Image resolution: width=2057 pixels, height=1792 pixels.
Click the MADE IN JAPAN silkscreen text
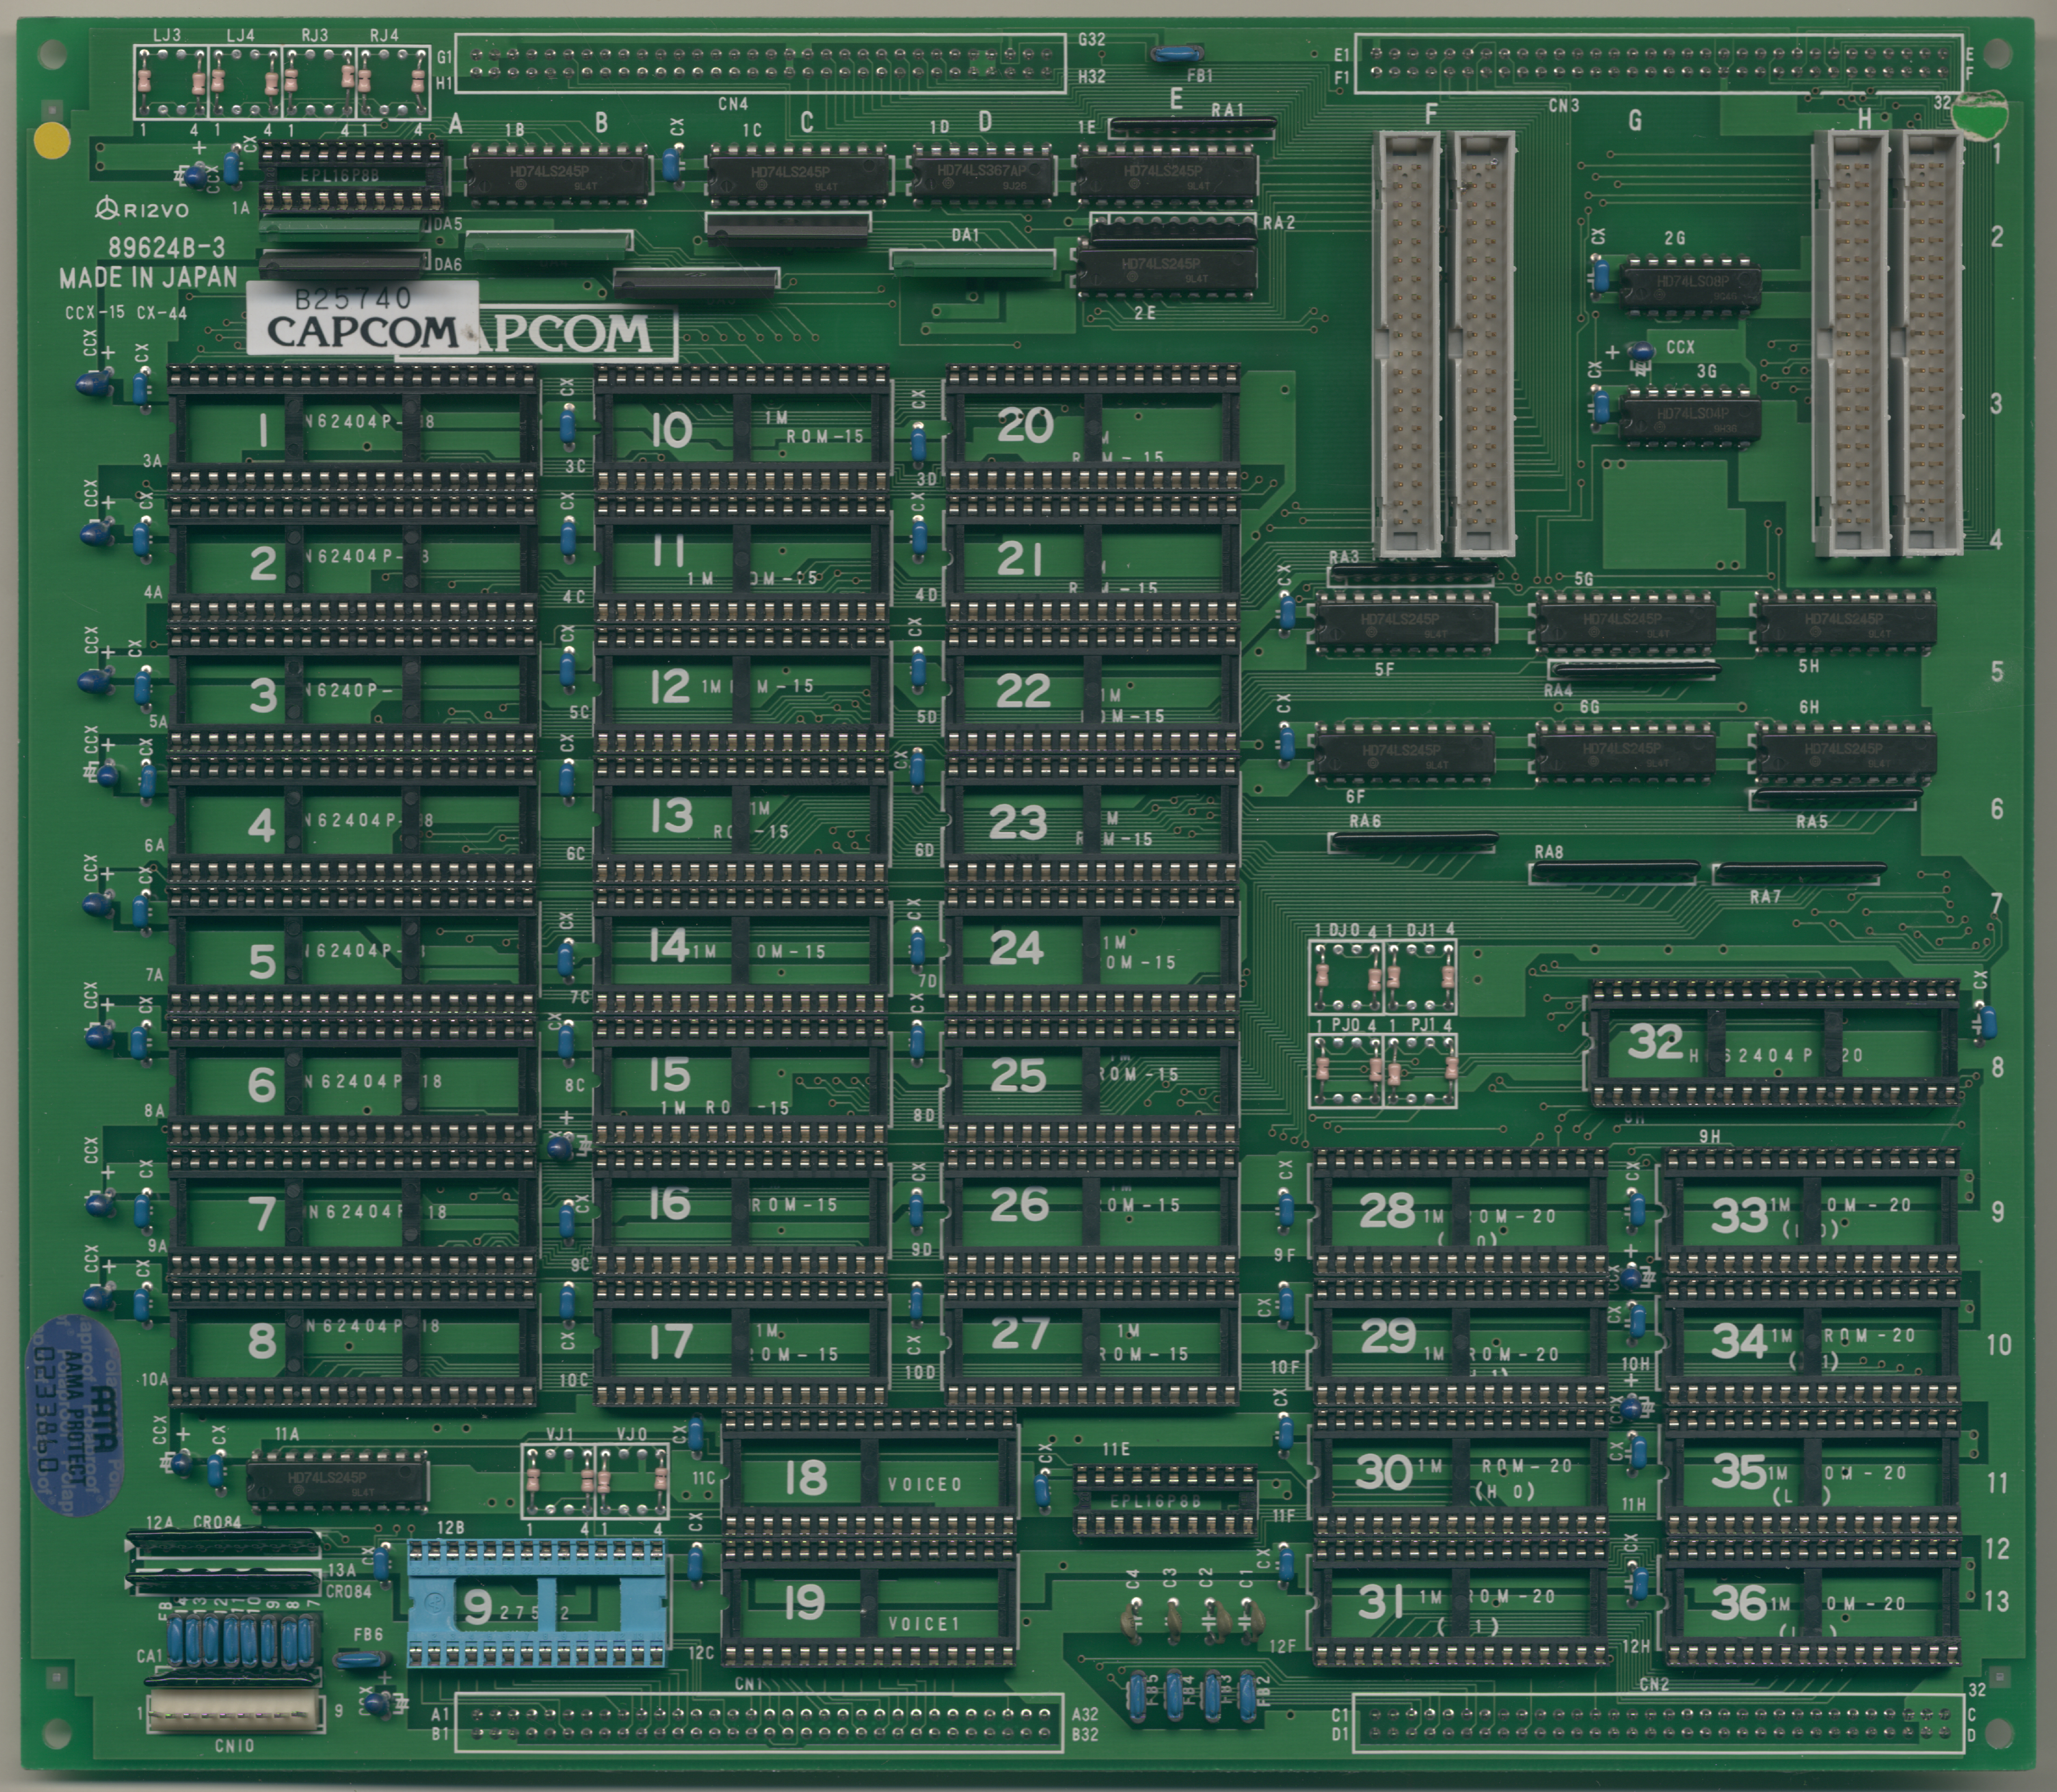pyautogui.click(x=148, y=278)
